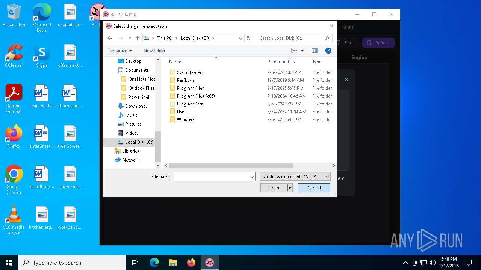Viewport: 481px width, 270px height.
Task: Go back using the dialog's Back arrow
Action: [x=110, y=38]
